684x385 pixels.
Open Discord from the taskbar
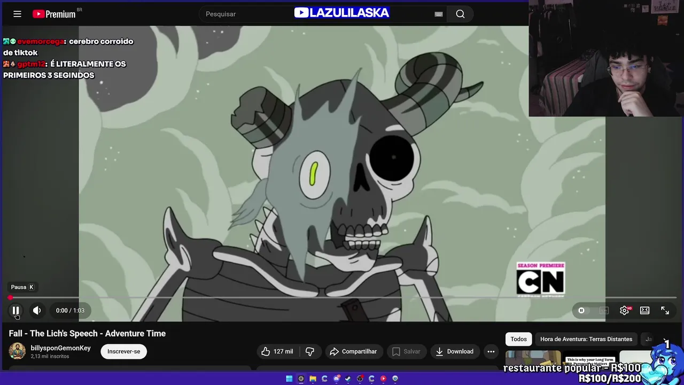click(336, 379)
